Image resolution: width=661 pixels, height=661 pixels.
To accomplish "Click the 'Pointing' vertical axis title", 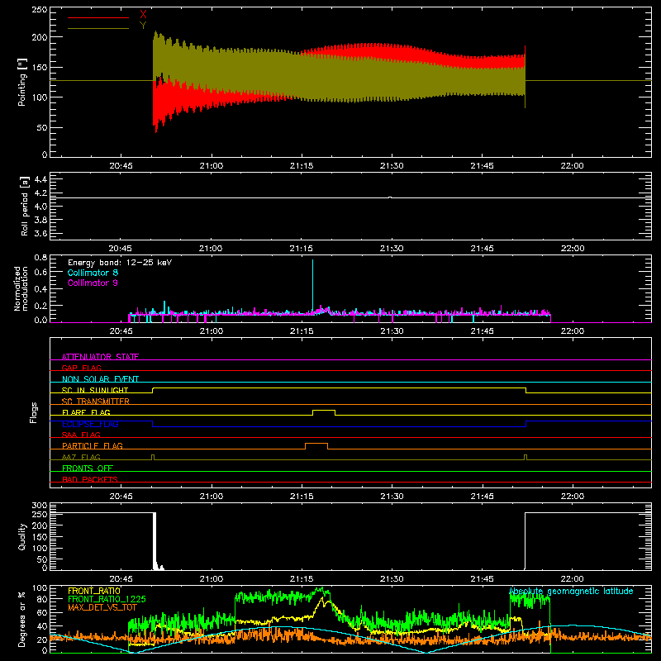I will [22, 83].
